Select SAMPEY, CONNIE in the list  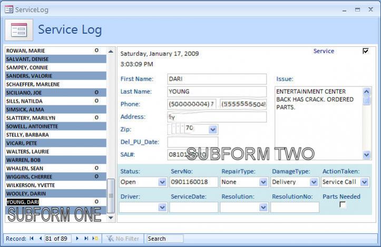point(56,67)
